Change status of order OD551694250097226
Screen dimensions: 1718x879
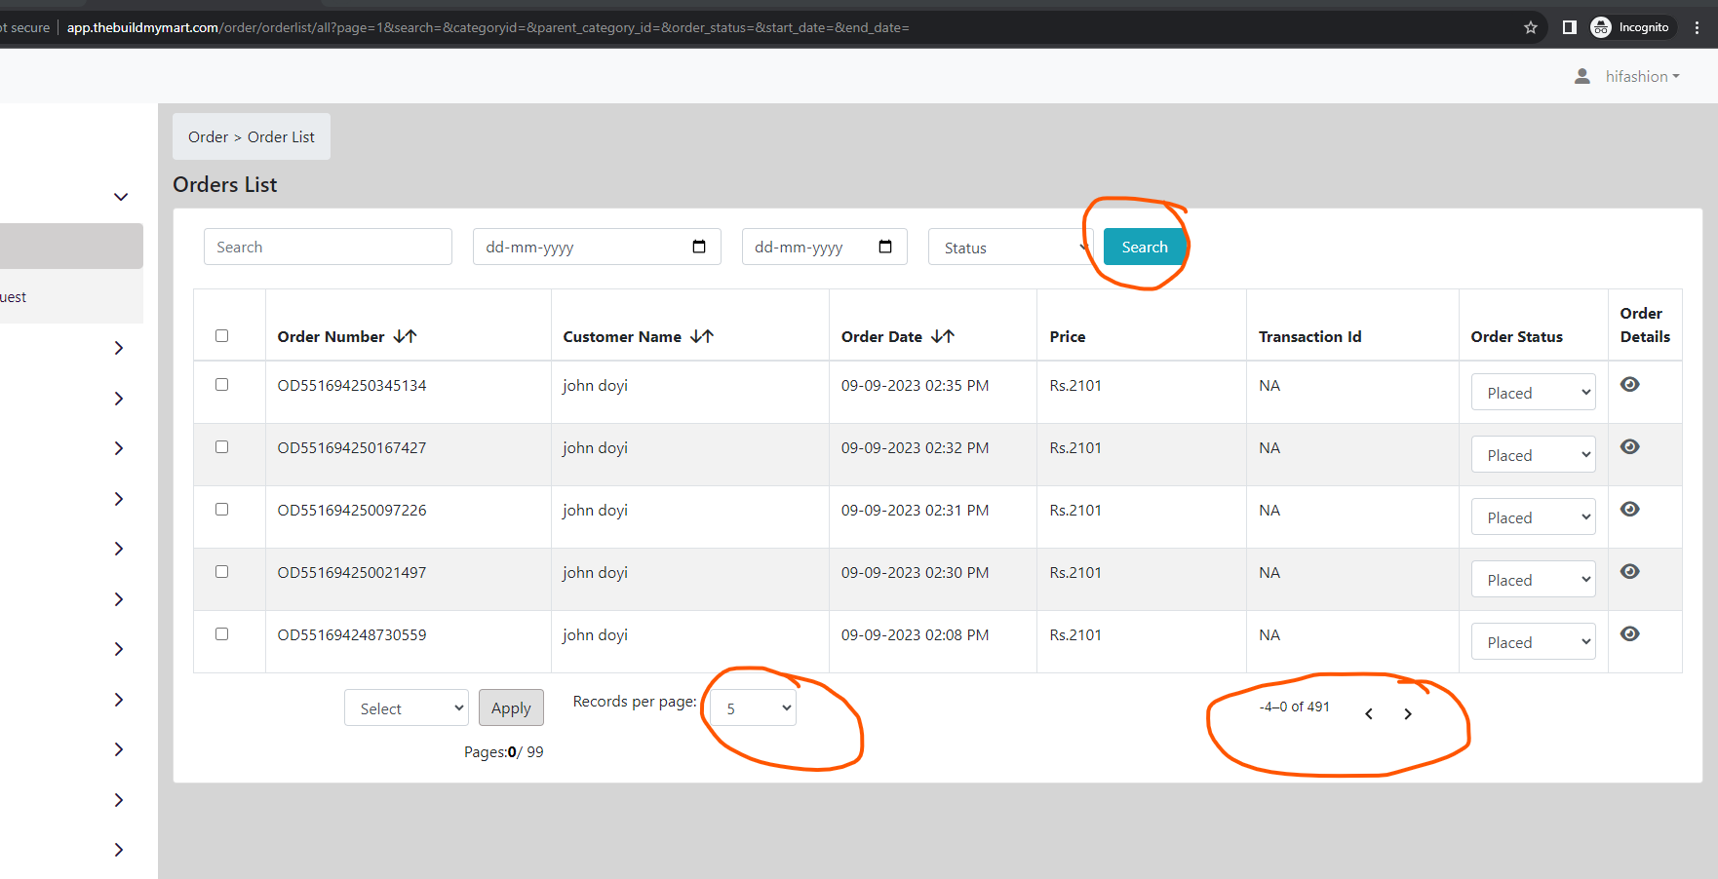[x=1533, y=517]
